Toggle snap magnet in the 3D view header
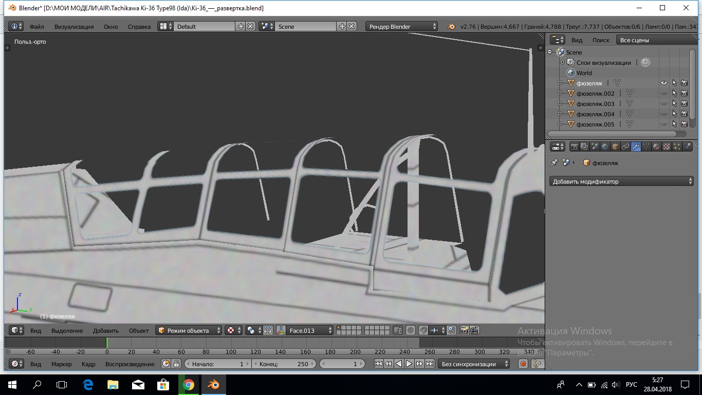 423,330
